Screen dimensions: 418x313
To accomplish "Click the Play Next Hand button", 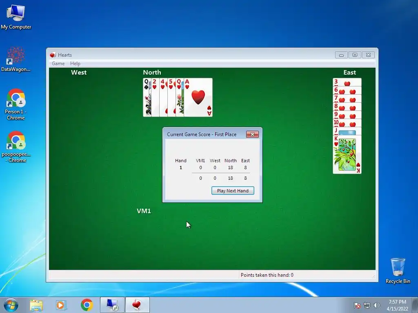I will (233, 191).
